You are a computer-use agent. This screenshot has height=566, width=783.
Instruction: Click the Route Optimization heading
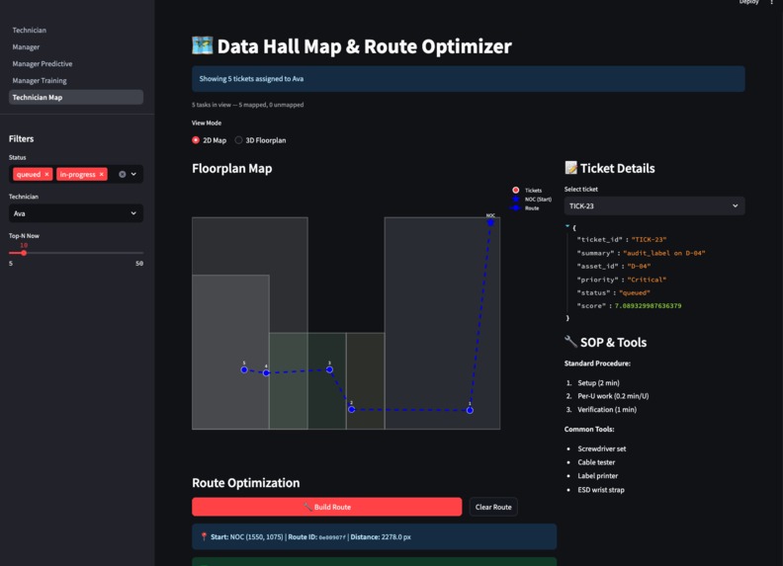246,483
